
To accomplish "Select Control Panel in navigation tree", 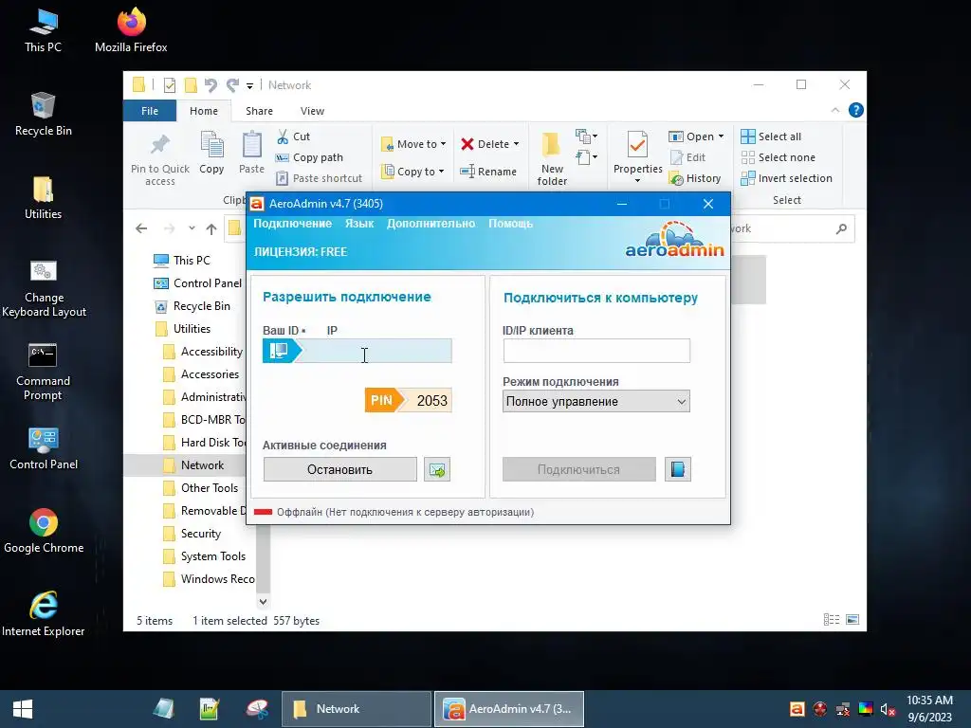I will 198,282.
